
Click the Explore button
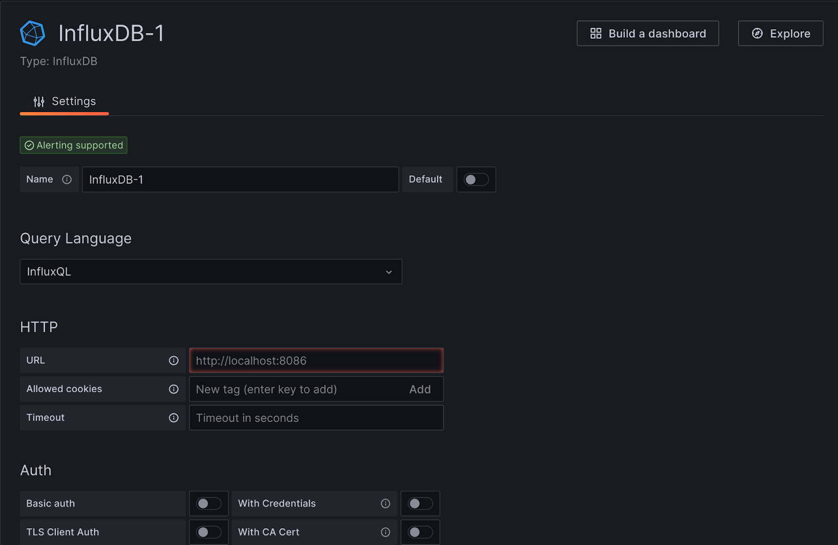click(x=781, y=34)
